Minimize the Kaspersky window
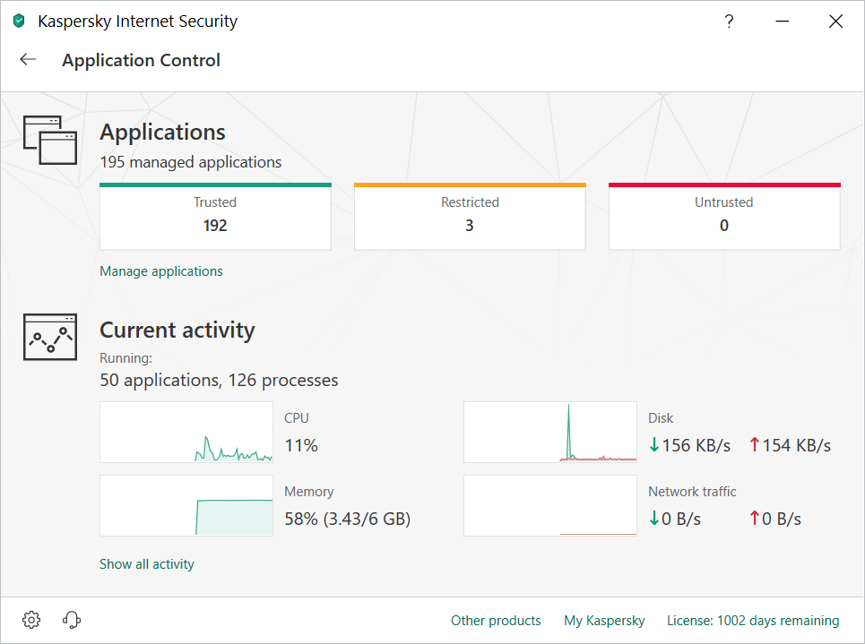The height and width of the screenshot is (644, 865). click(x=782, y=21)
